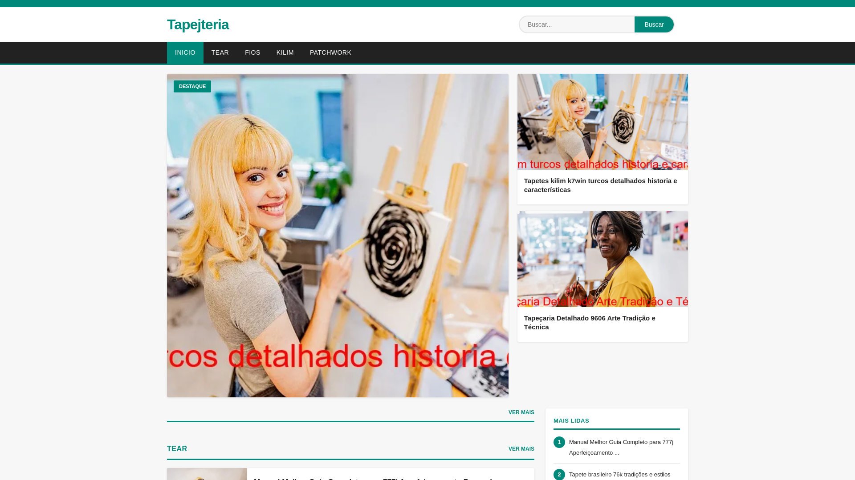Read Tapetes kilim k7win turcos detalhados headline

pos(600,185)
